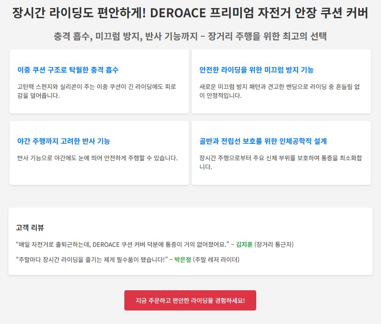Click the review quote starting '주말마다 장시간 라이딩을'
Viewport: 381px width, 324px height.
point(92,259)
